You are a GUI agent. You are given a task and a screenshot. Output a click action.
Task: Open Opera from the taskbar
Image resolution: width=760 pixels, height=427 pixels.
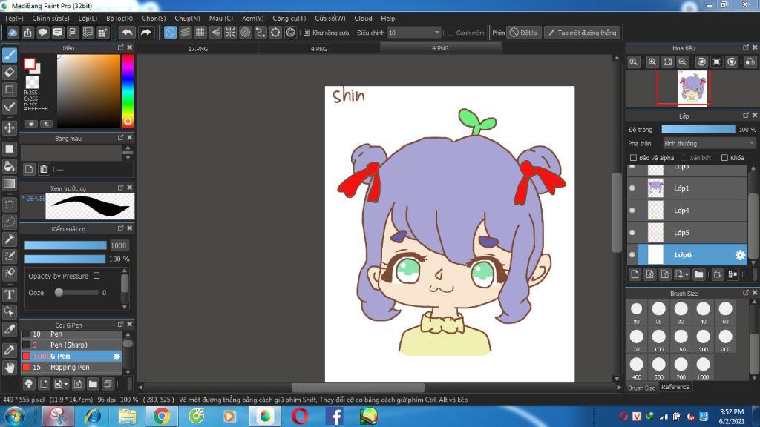pos(300,417)
